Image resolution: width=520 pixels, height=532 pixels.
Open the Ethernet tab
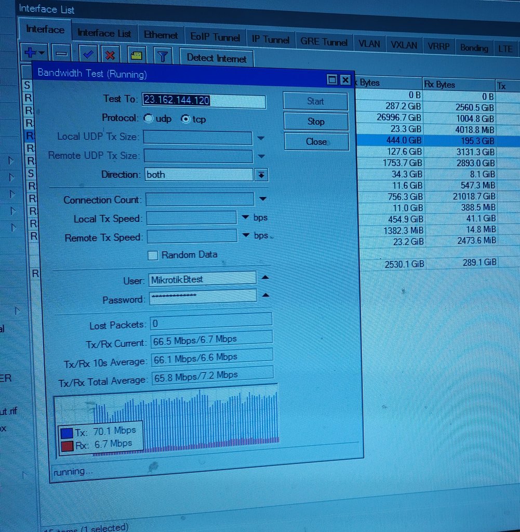[x=161, y=35]
